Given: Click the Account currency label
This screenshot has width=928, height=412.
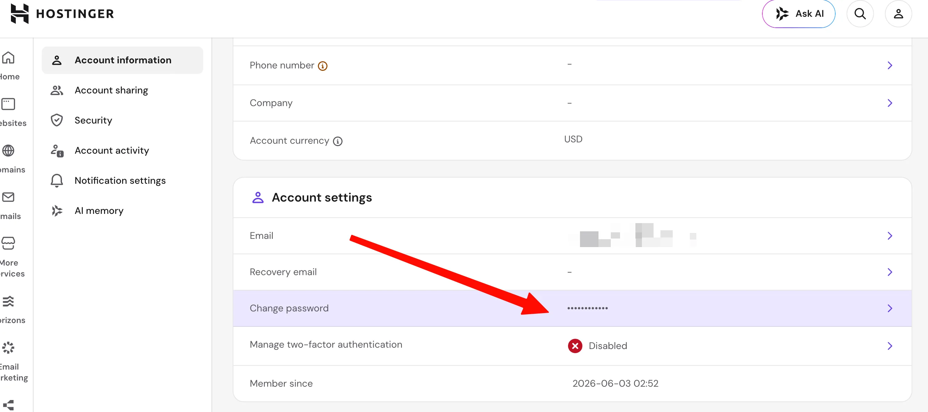Looking at the screenshot, I should click(x=289, y=140).
